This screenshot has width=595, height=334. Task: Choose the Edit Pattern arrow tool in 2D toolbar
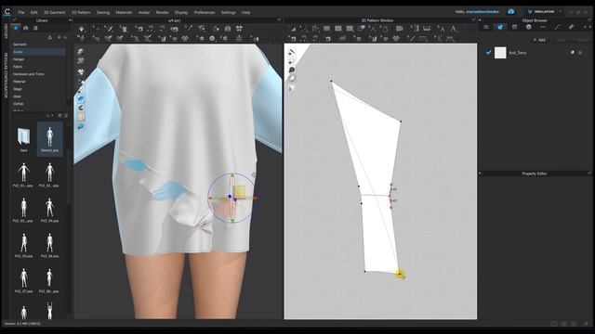293,29
